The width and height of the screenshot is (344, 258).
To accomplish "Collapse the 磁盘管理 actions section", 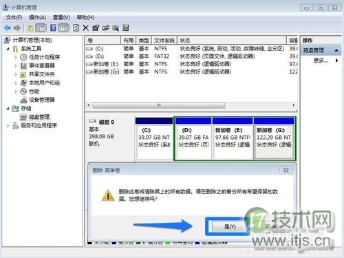I will 336,50.
